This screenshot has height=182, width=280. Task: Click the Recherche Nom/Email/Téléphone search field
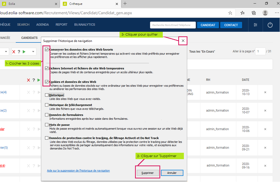pos(173,25)
